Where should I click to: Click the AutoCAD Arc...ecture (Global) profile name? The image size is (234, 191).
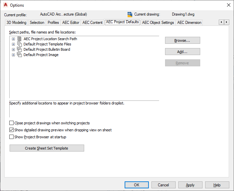tap(63, 14)
